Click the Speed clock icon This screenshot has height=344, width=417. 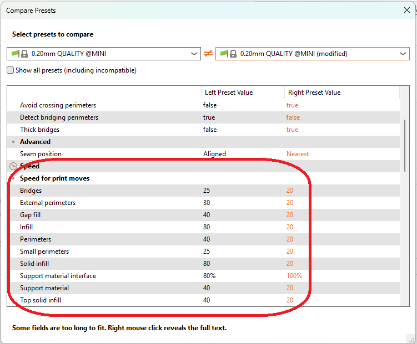tap(13, 166)
